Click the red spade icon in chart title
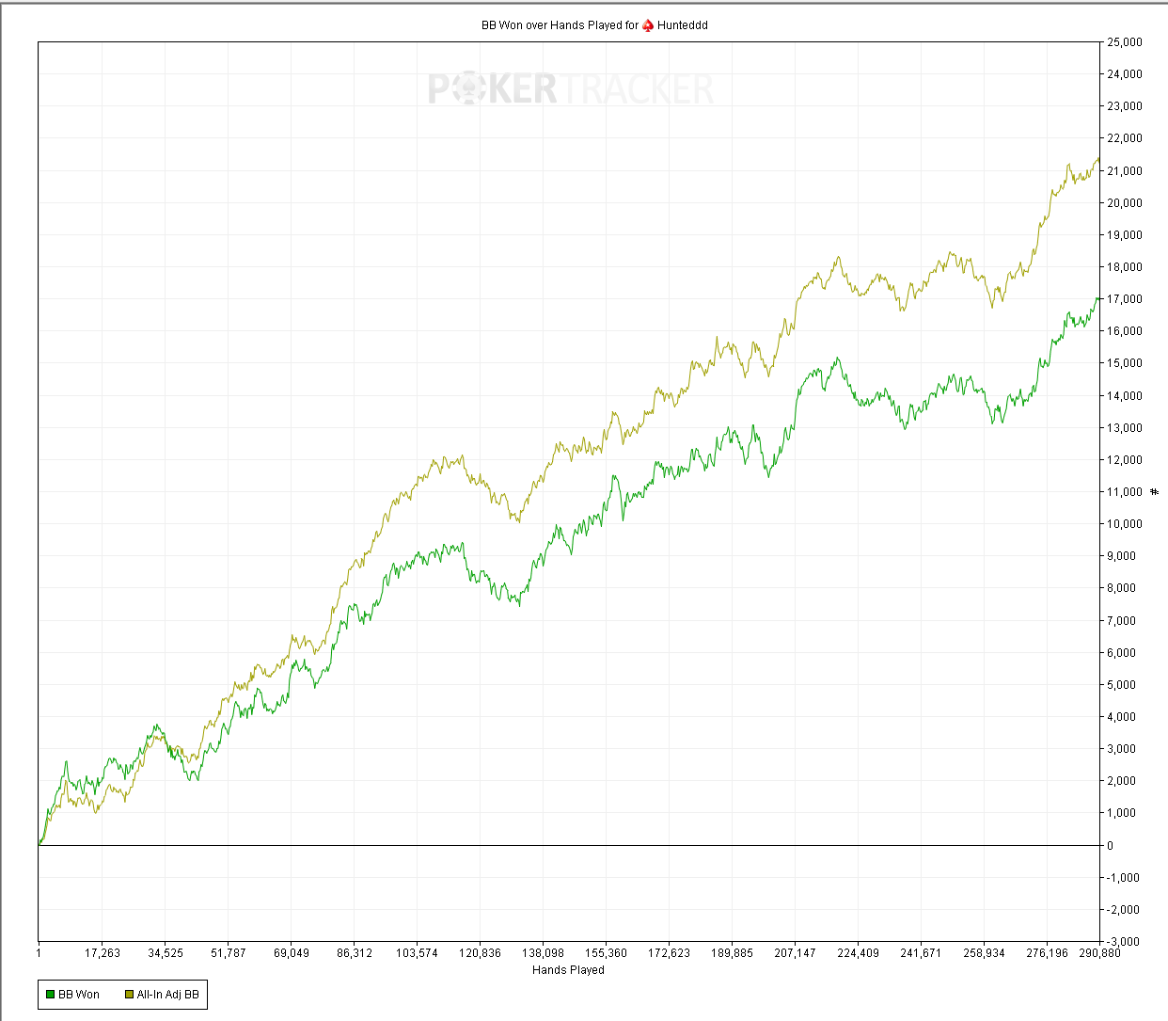The width and height of the screenshot is (1168, 1021). (648, 25)
